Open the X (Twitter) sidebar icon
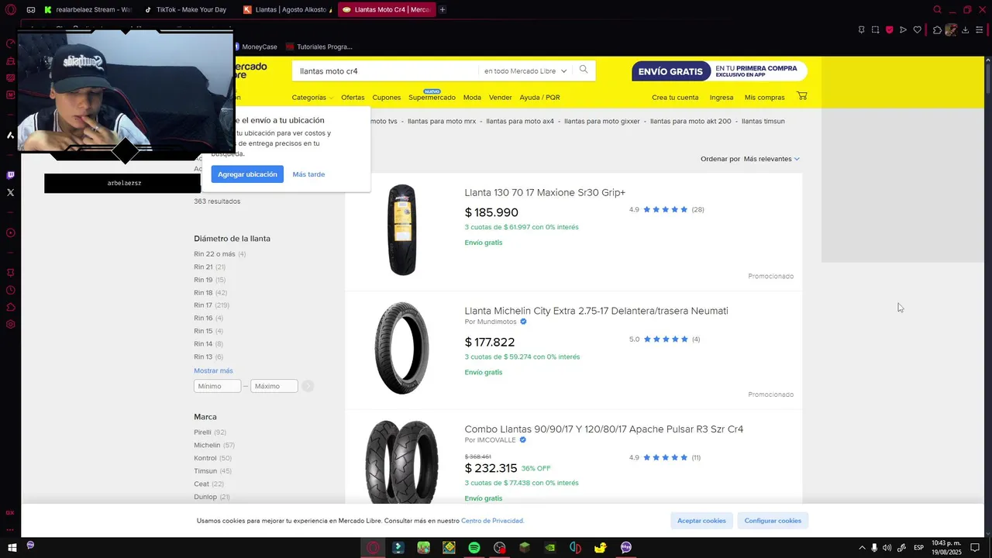Viewport: 992px width, 558px height. click(10, 192)
